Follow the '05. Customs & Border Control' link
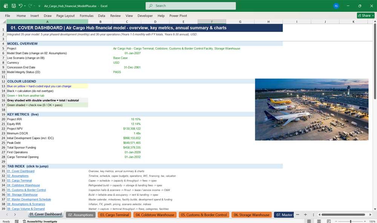 (x=26, y=190)
